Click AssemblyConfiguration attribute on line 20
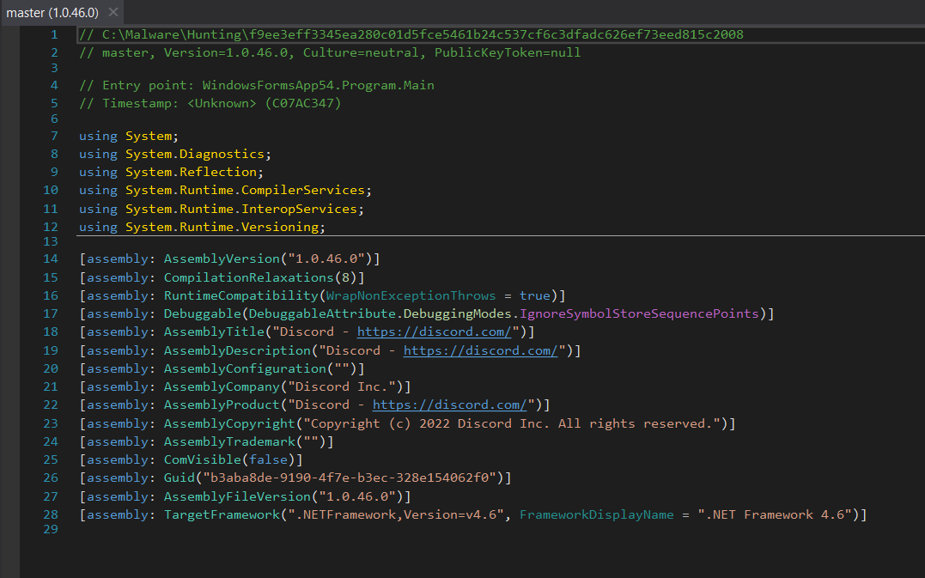Viewport: 925px width, 578px height. 245,368
